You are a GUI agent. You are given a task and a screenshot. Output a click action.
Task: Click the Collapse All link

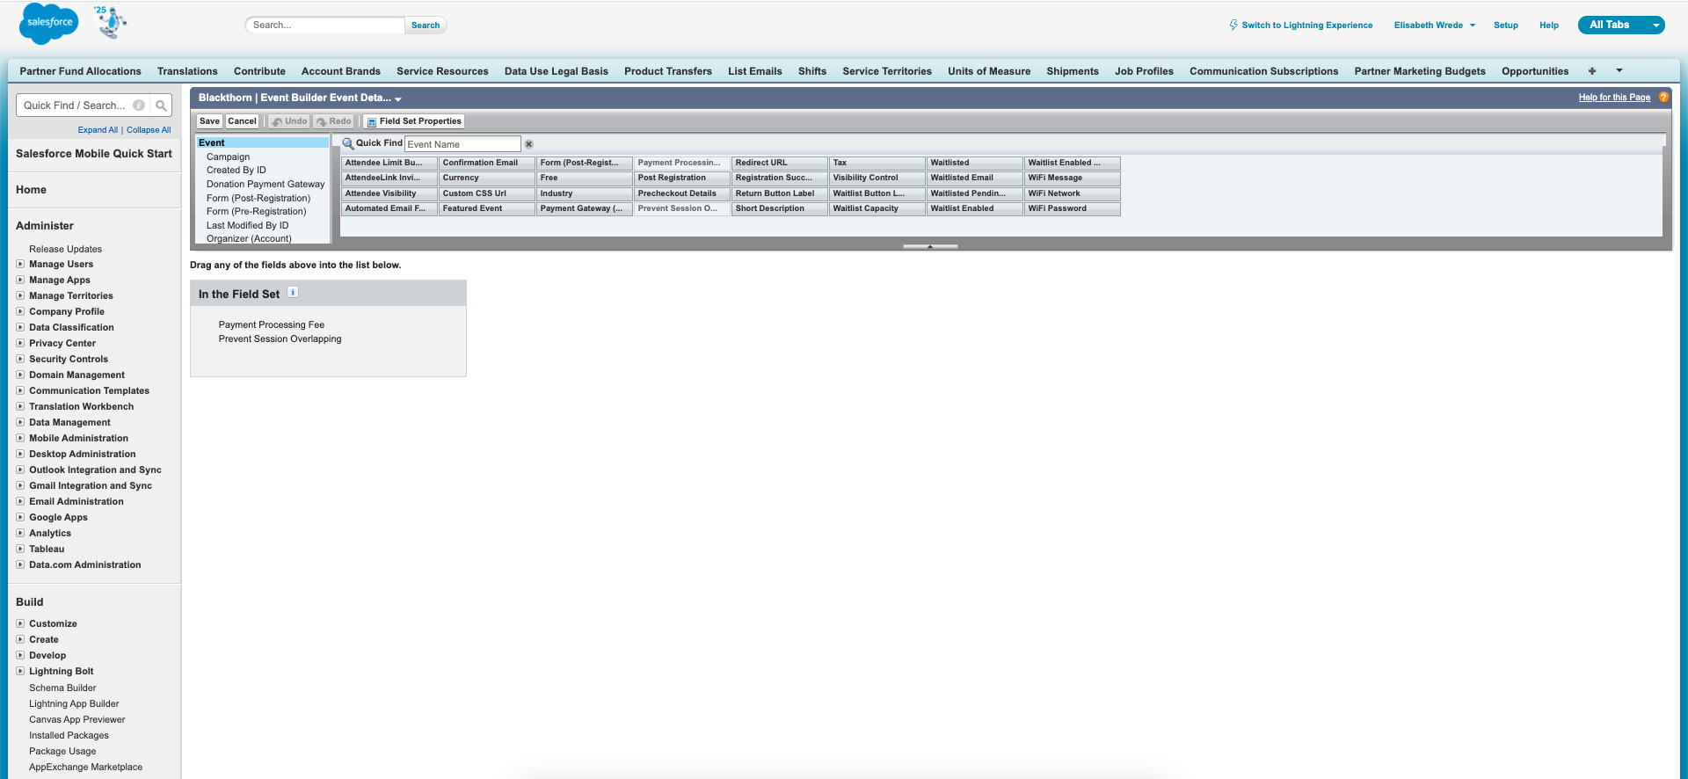[x=149, y=130]
